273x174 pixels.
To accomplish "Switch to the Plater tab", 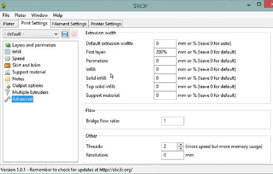I will coord(9,24).
